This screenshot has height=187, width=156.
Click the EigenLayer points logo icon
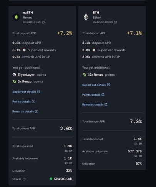coord(14,74)
